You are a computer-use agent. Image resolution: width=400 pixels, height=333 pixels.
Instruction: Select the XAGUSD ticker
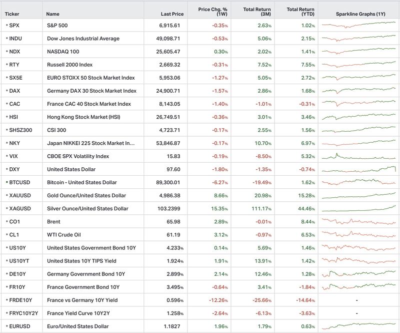pos(20,208)
